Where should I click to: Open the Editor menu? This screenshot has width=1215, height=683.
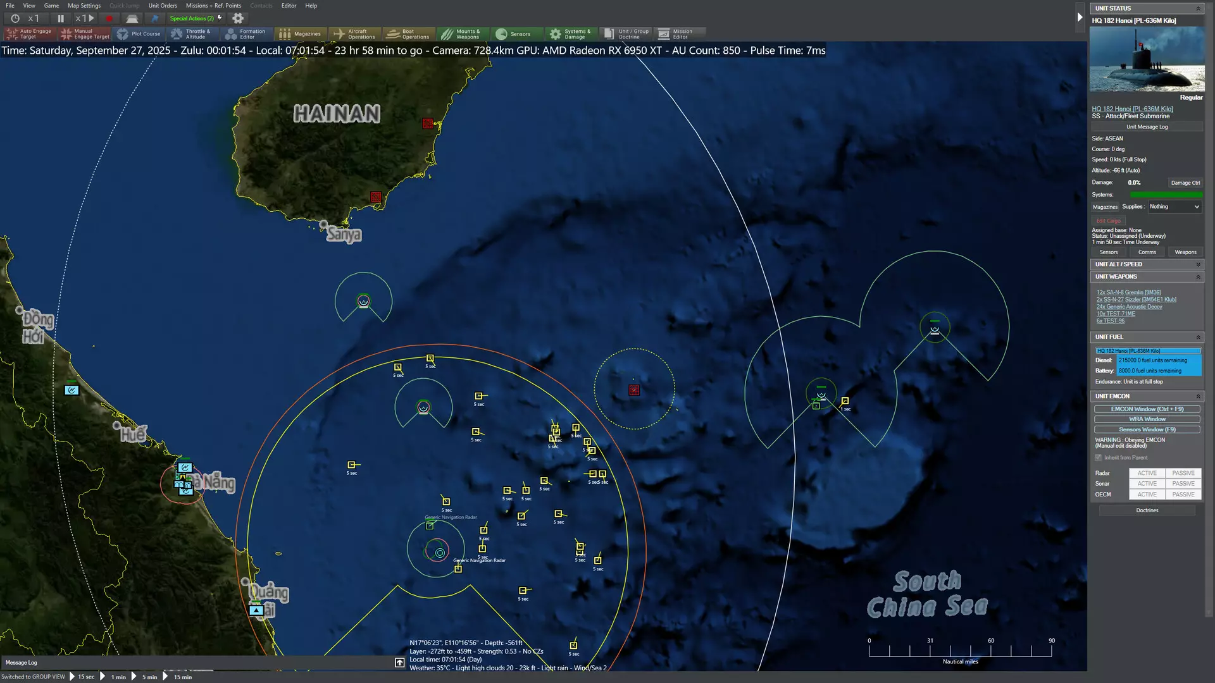[289, 6]
